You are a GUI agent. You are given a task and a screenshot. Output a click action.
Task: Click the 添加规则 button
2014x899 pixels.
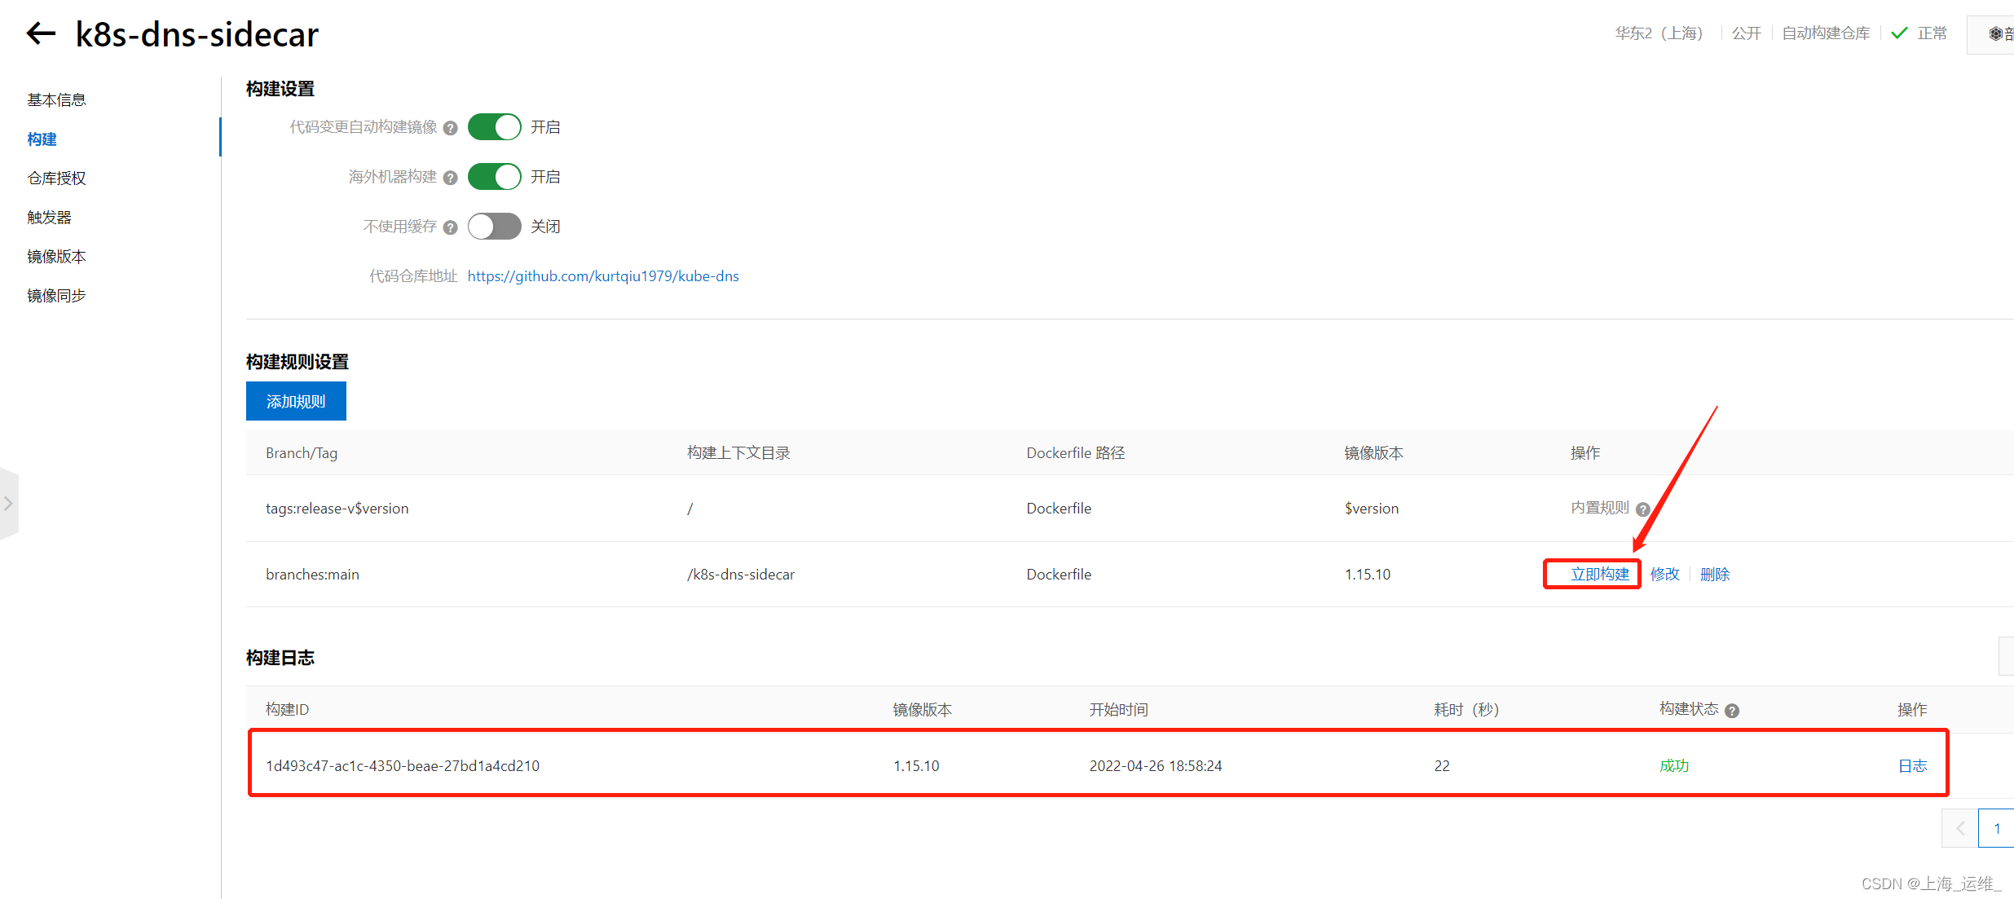[296, 401]
